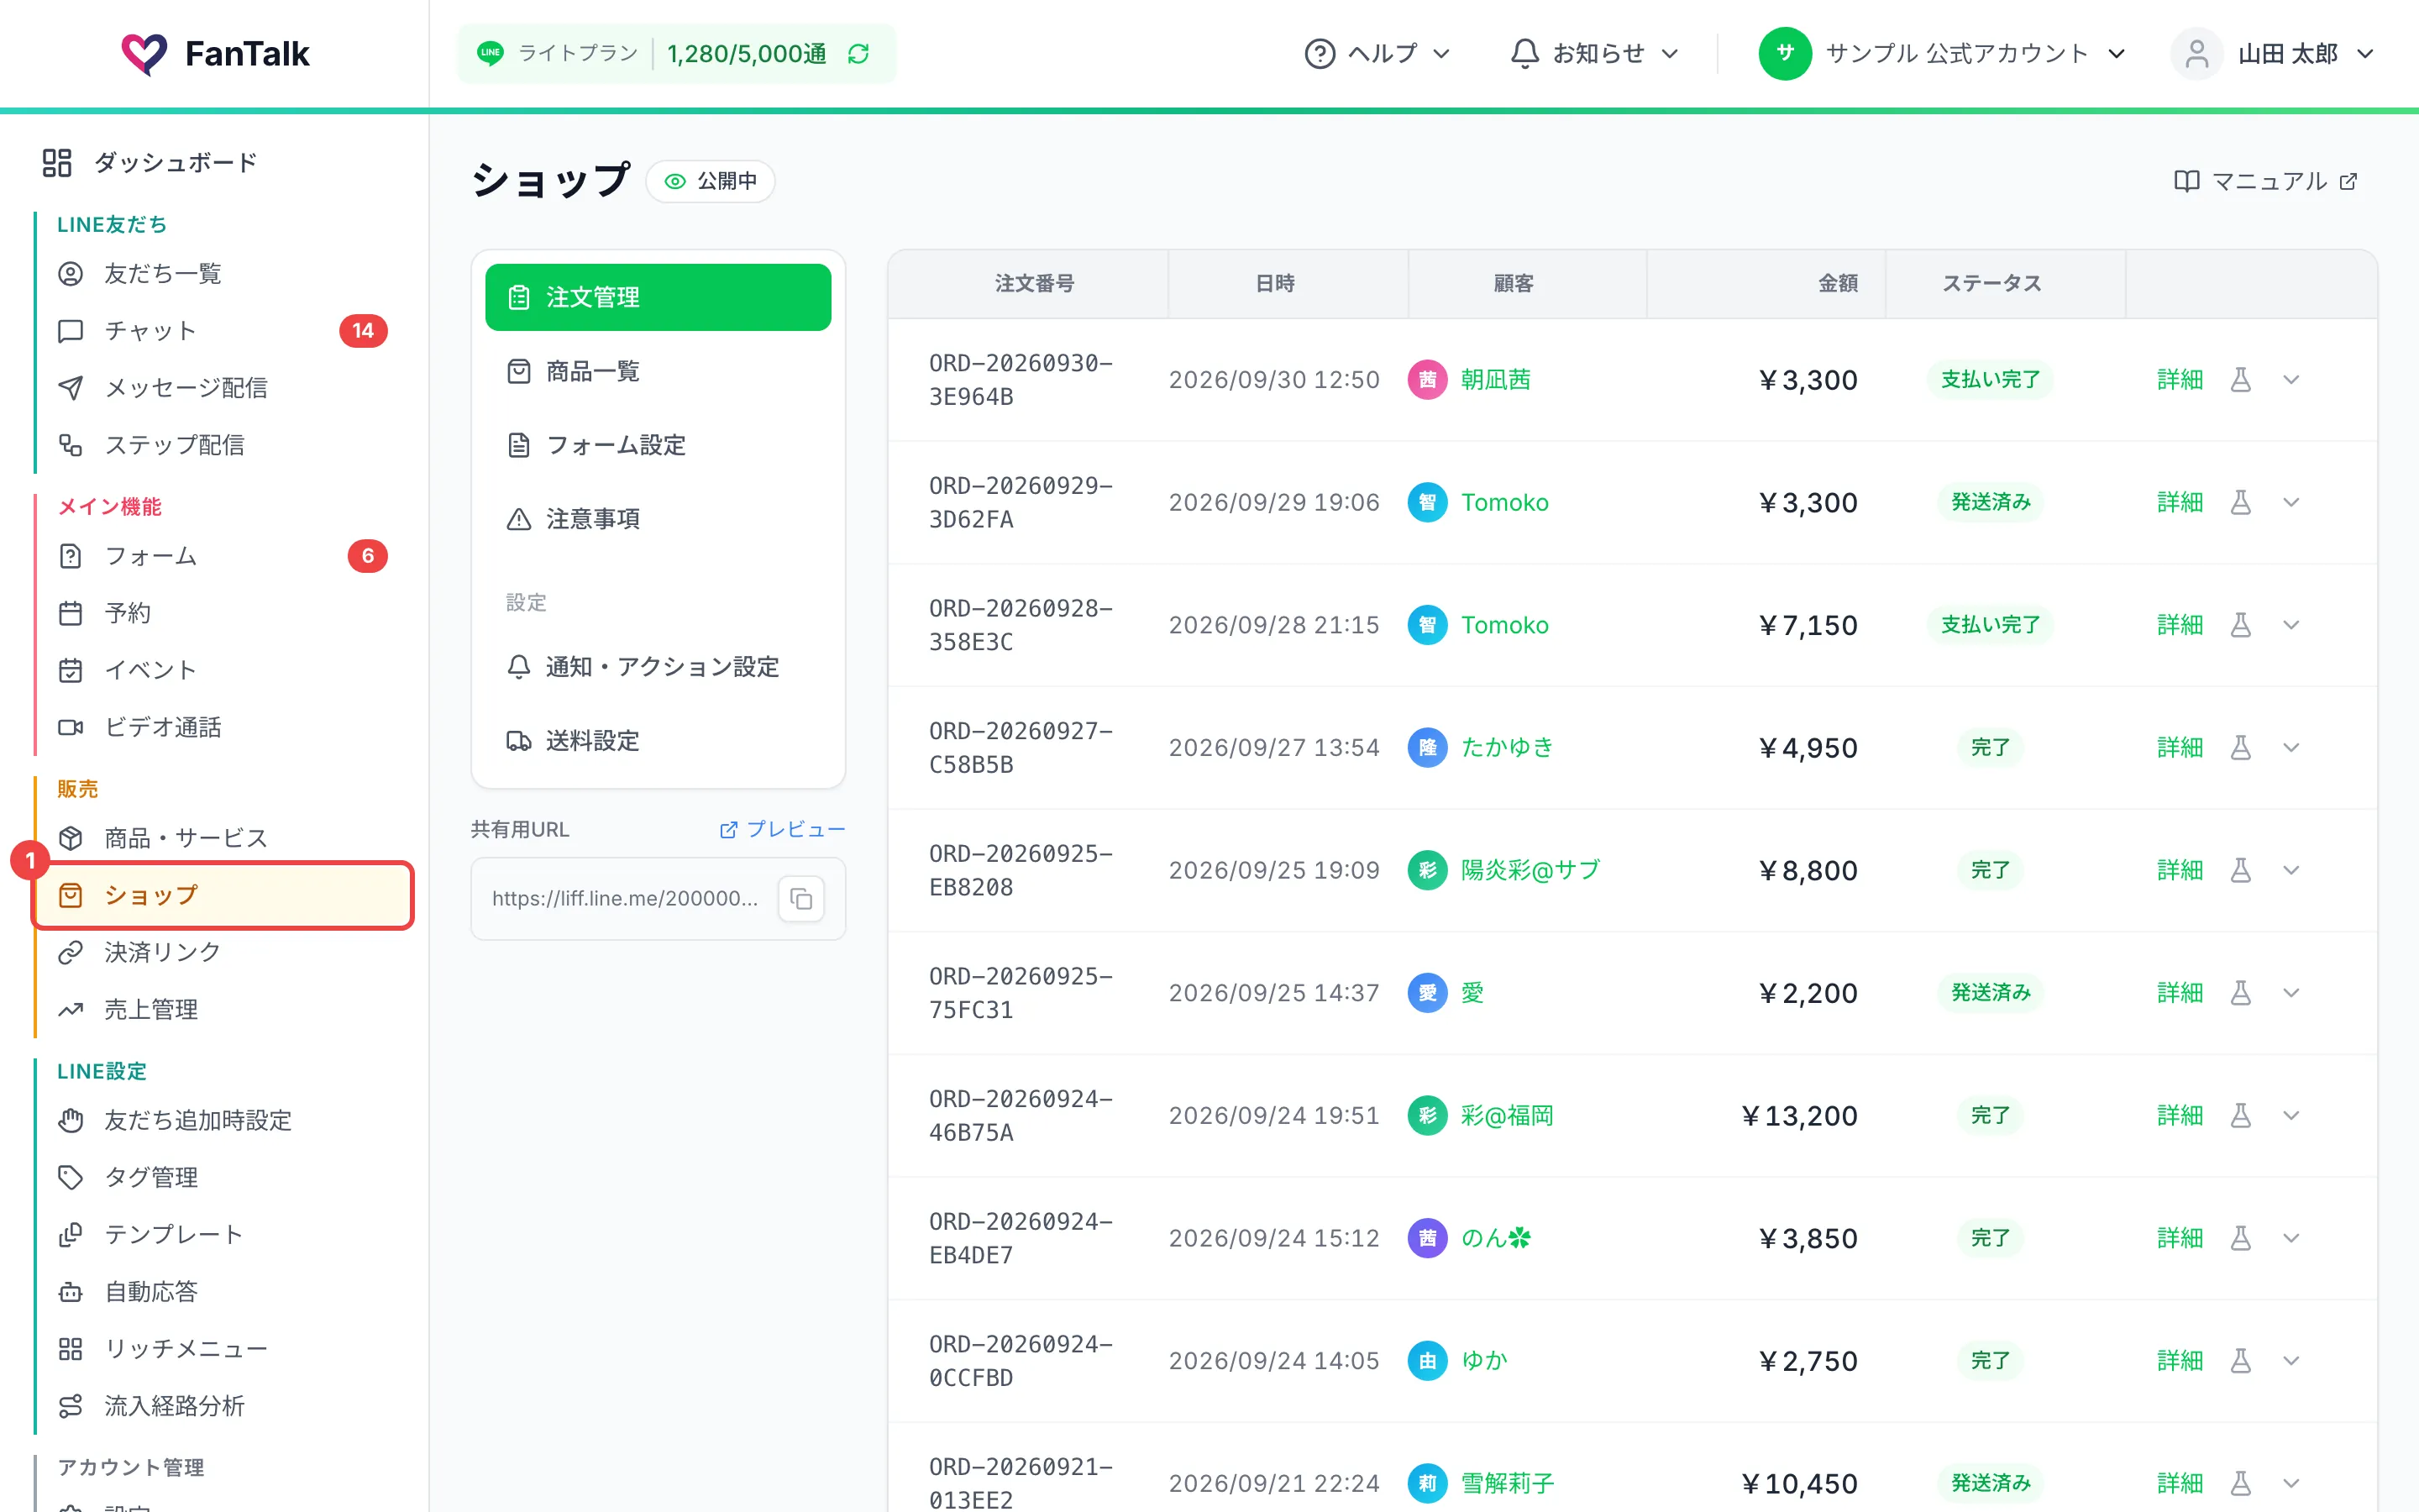2419x1512 pixels.
Task: Open the チャット page with 14 unread
Action: coord(222,331)
